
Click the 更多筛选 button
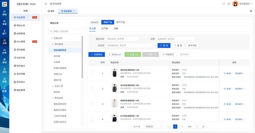192,46
